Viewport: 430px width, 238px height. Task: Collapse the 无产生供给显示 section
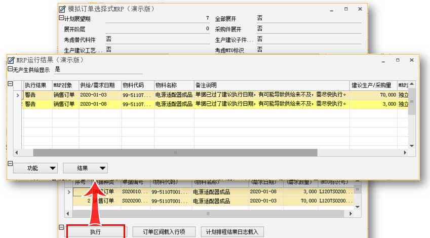pos(10,69)
